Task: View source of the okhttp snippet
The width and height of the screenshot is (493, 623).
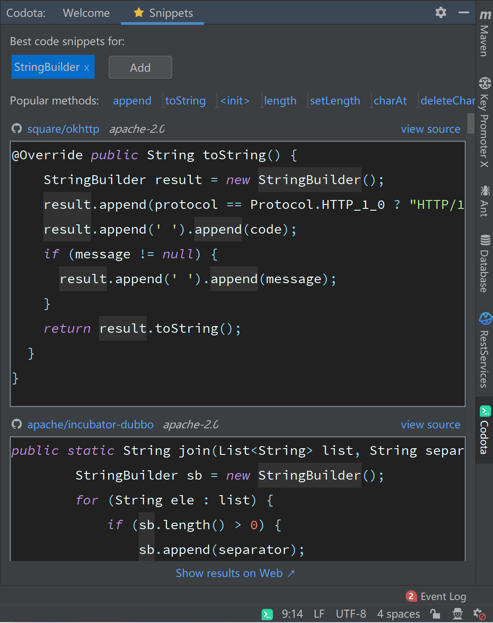Action: pos(431,129)
